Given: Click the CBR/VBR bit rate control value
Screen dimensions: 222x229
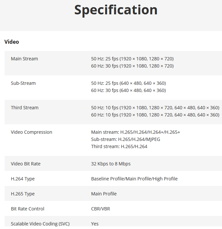Looking at the screenshot, I should coord(100,209).
